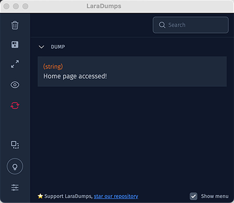Viewport: 234px width, 203px height.
Task: Toggle the eye visibility icon
Action: pyautogui.click(x=15, y=85)
